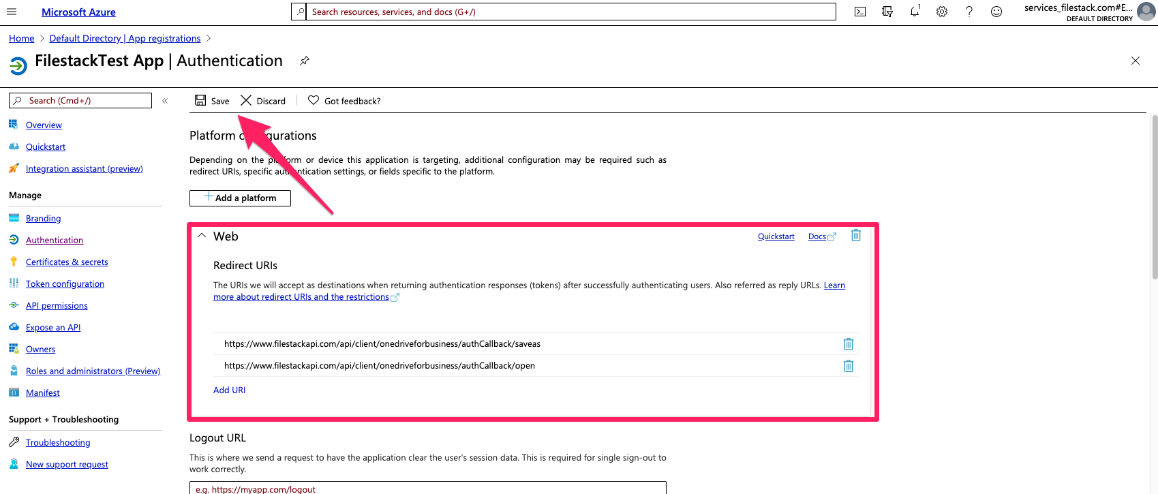Open the Web Quickstart link

(776, 236)
